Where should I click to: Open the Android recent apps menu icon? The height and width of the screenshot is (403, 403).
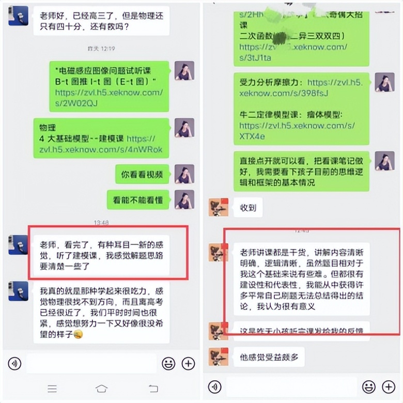[52, 389]
